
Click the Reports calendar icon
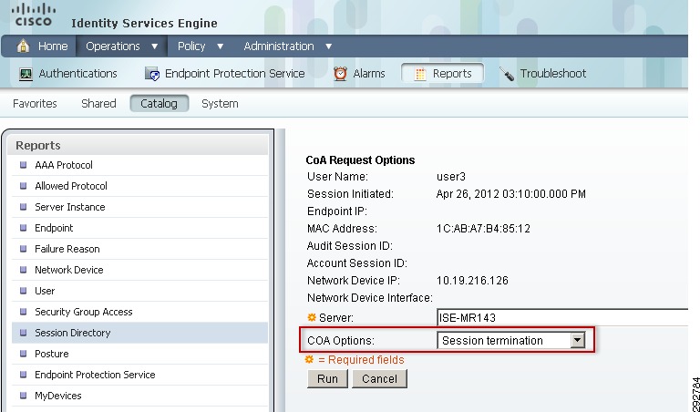(x=419, y=74)
